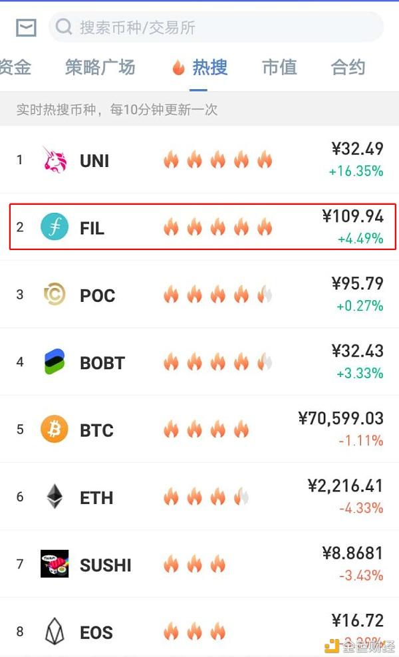Click the BOBT coin logo
This screenshot has width=399, height=657.
coord(55,362)
